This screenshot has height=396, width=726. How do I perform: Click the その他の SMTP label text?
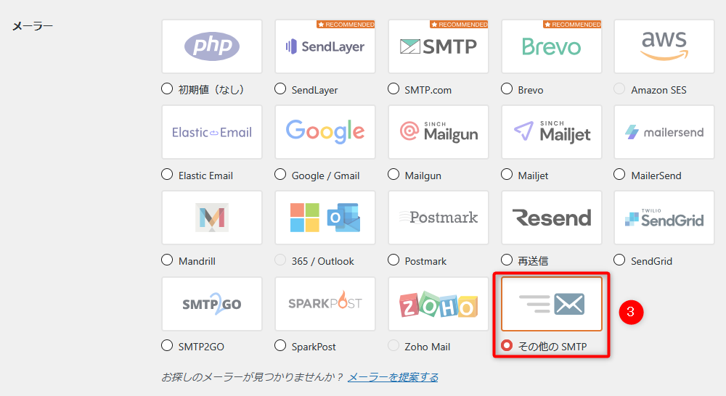[552, 347]
